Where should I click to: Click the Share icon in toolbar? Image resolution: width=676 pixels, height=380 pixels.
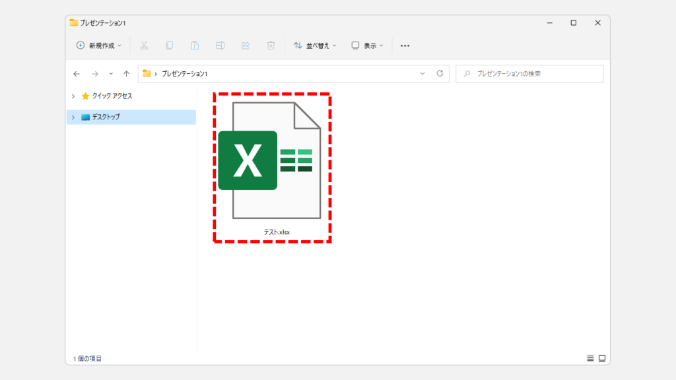click(x=246, y=46)
